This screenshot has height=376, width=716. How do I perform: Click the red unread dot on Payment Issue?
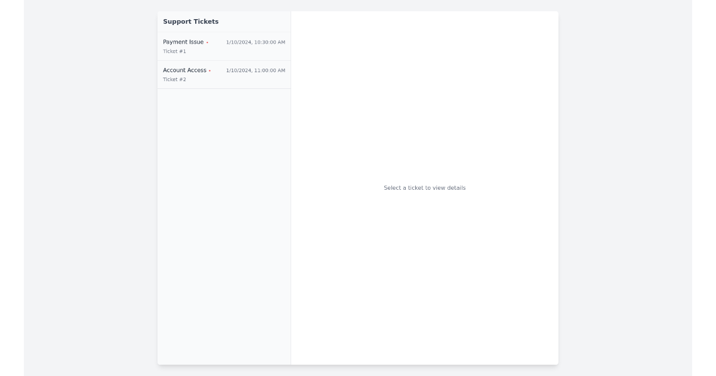[x=207, y=42]
